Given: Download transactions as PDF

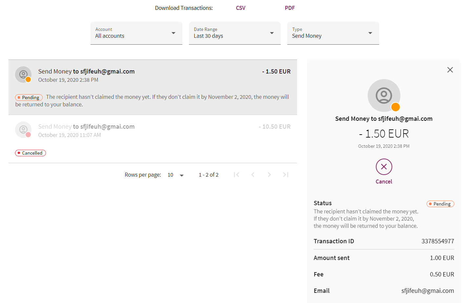Looking at the screenshot, I should pos(290,8).
